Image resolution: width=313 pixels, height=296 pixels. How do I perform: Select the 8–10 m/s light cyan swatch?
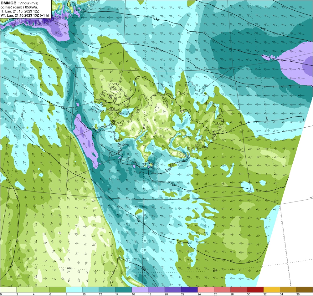(x=74, y=289)
